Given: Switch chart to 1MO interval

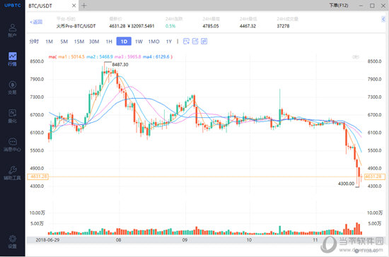Looking at the screenshot, I should [153, 42].
